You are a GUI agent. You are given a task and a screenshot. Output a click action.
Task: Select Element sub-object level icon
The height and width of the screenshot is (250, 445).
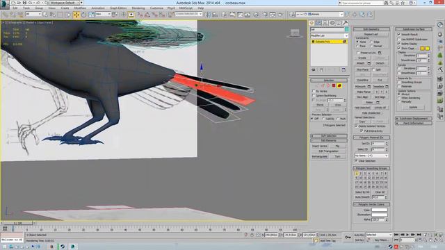click(x=339, y=85)
